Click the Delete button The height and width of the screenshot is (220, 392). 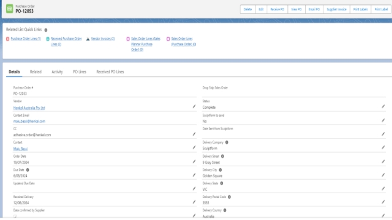tap(247, 9)
